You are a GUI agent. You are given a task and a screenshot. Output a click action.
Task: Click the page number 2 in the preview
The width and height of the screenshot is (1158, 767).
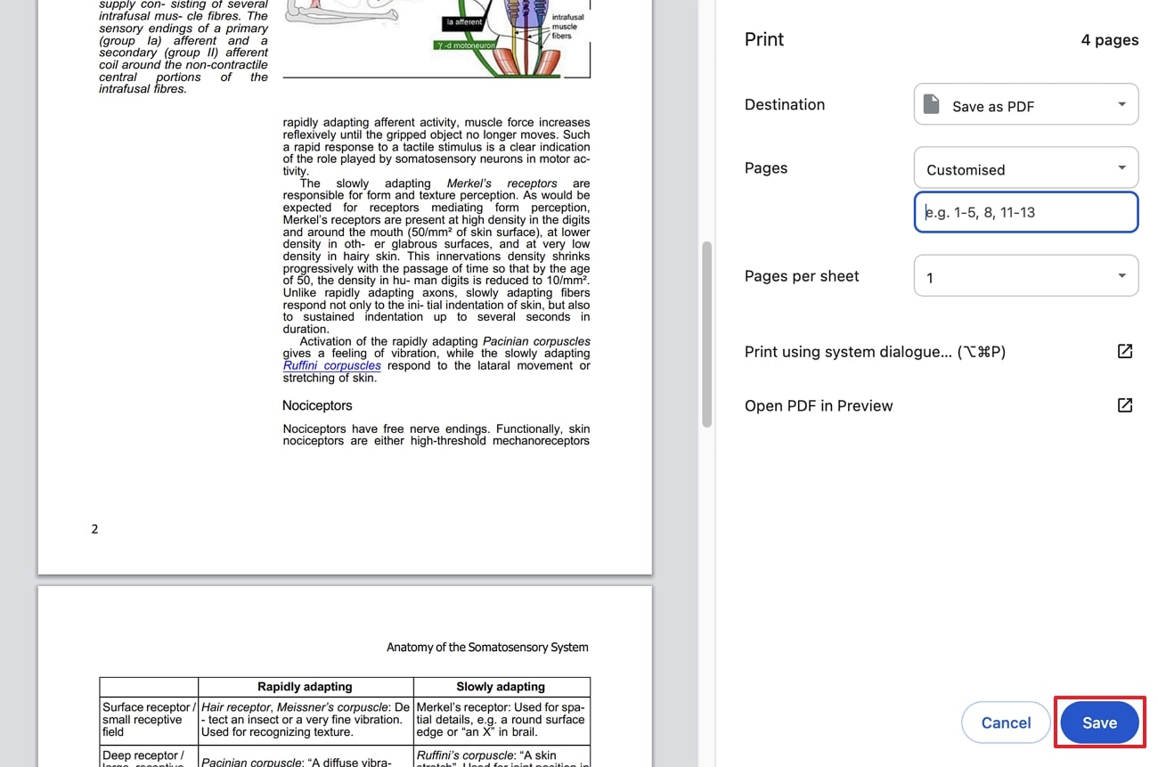pos(94,529)
